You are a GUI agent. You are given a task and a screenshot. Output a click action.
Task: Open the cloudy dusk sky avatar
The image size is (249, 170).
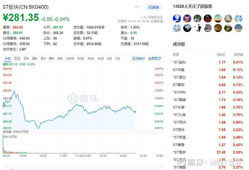pyautogui.click(x=238, y=28)
